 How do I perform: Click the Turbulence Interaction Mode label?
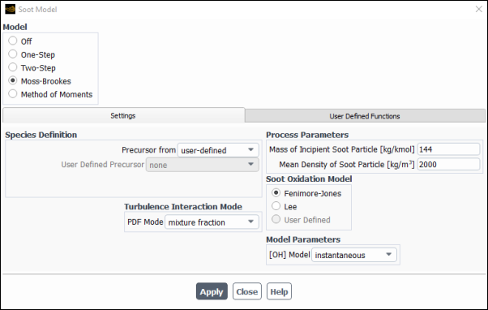pyautogui.click(x=183, y=207)
